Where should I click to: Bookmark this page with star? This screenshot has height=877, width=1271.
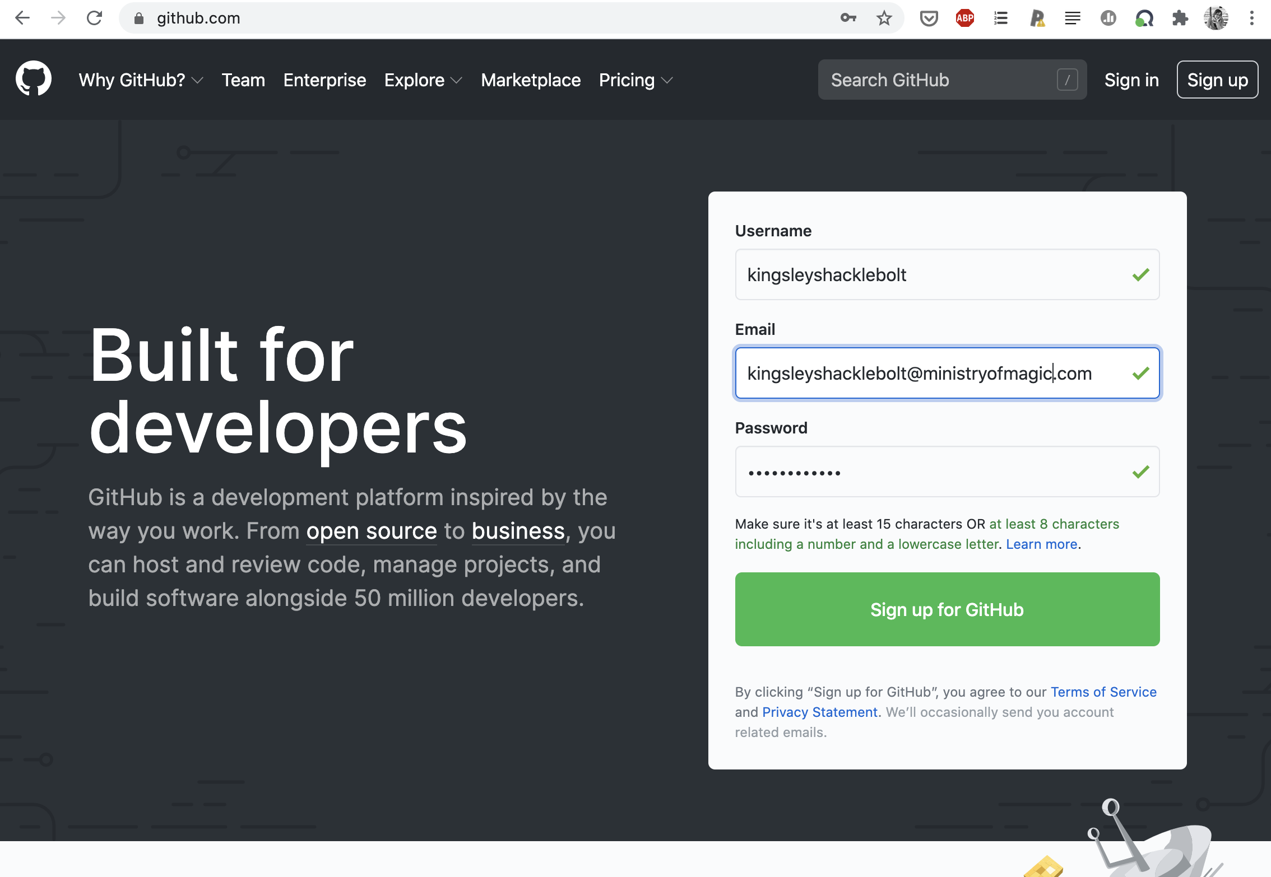coord(884,18)
